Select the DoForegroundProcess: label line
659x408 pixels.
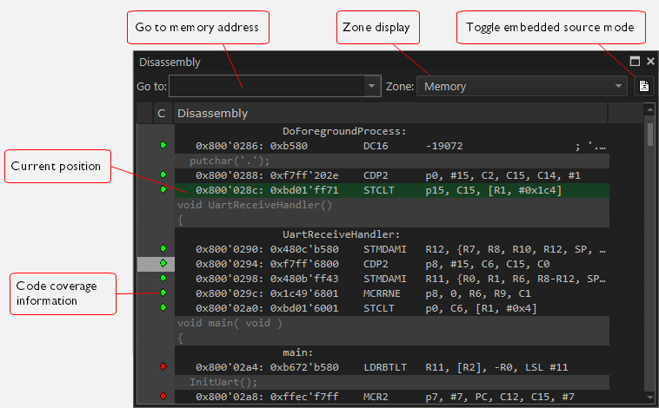392,131
